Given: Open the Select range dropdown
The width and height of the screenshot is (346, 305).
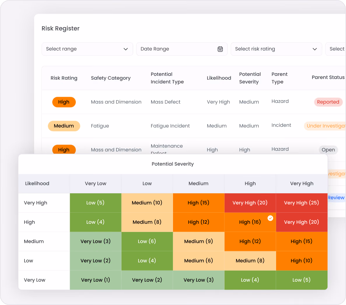Looking at the screenshot, I should pos(87,49).
